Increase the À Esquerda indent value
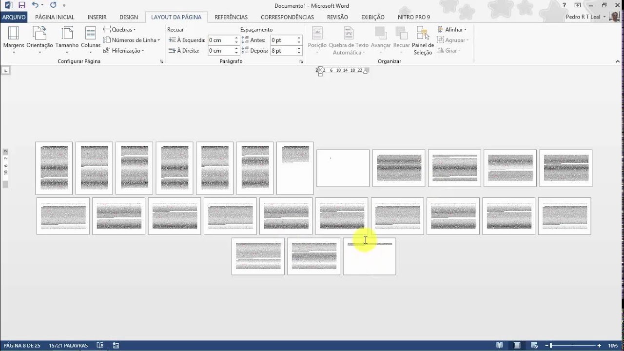This screenshot has width=624, height=351. 236,38
